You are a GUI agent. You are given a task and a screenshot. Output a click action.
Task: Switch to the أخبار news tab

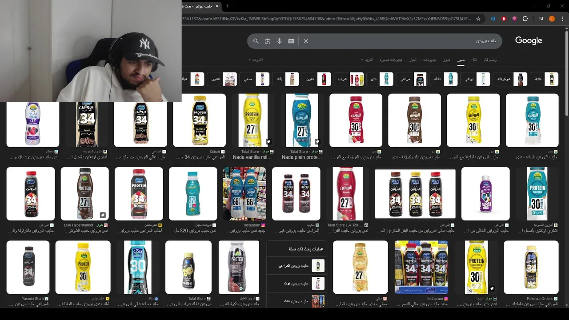tap(413, 60)
